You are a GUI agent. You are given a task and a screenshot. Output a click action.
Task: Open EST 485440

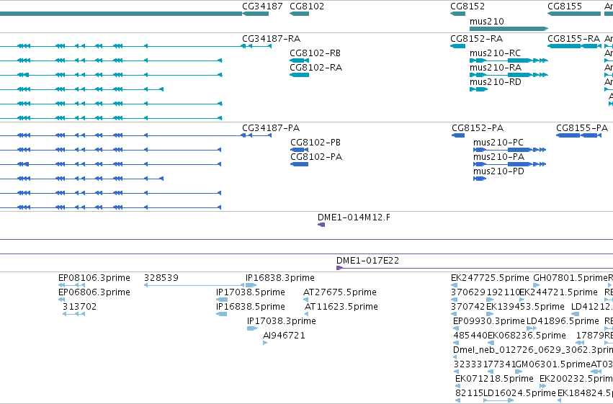[470, 336]
